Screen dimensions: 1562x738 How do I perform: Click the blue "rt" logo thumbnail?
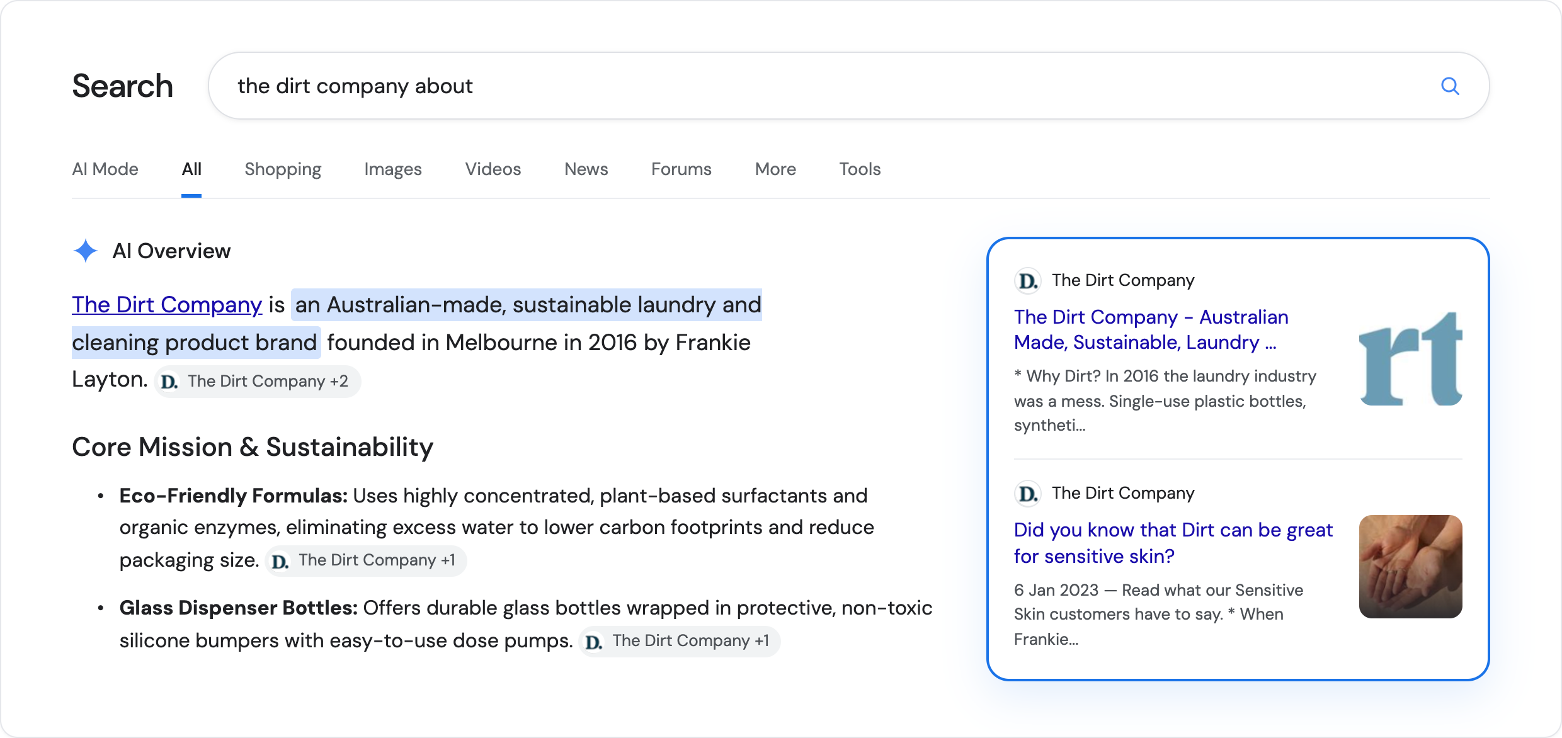(x=1411, y=358)
